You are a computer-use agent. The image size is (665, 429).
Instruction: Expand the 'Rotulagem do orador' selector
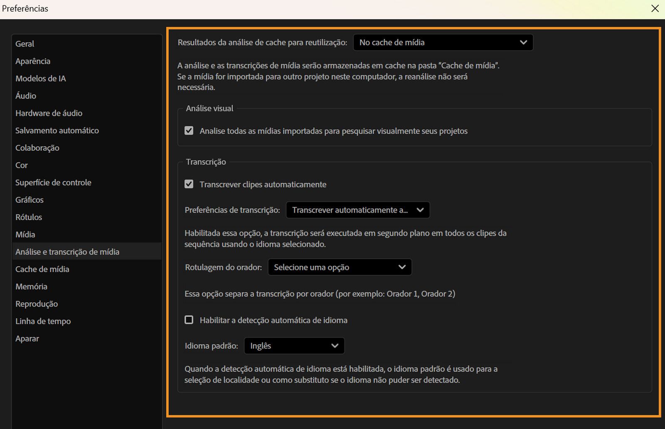pos(339,267)
